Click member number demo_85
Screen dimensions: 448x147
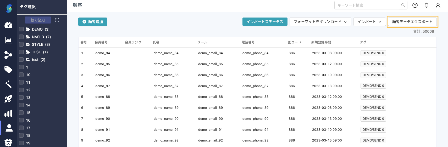click(x=103, y=64)
